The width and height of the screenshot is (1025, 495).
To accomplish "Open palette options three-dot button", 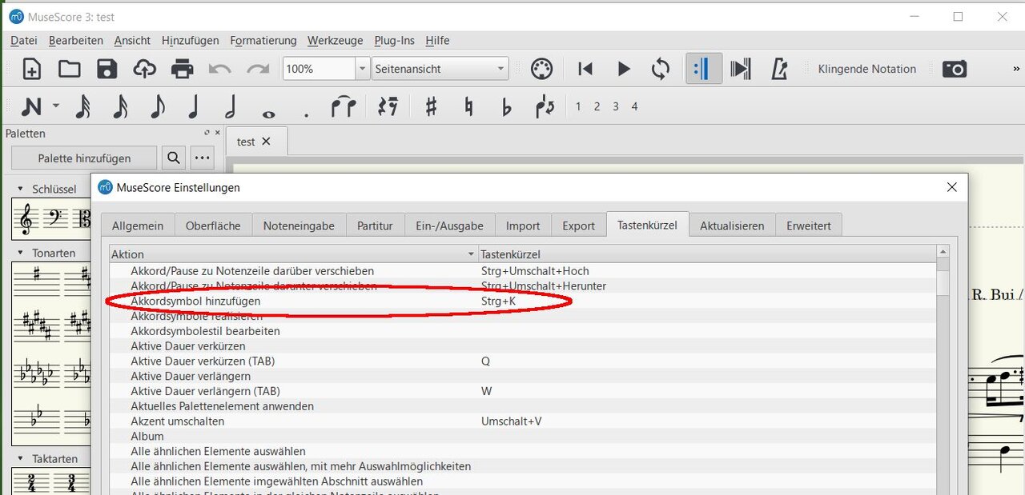I will click(x=203, y=158).
